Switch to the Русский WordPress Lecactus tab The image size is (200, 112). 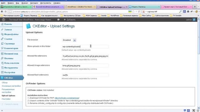click(x=48, y=7)
